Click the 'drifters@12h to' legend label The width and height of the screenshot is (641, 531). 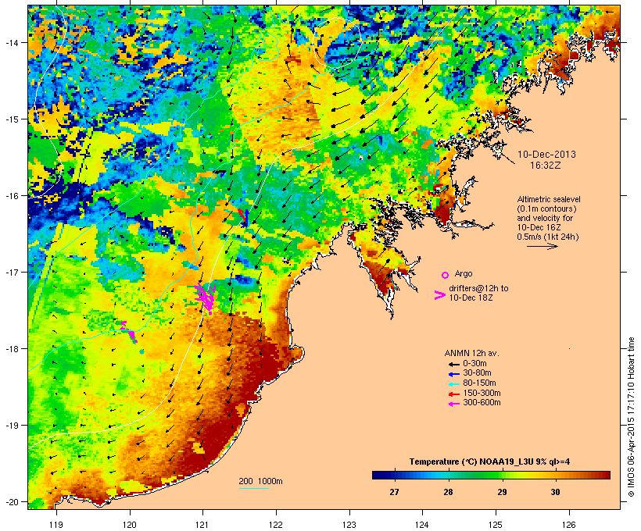coord(478,288)
